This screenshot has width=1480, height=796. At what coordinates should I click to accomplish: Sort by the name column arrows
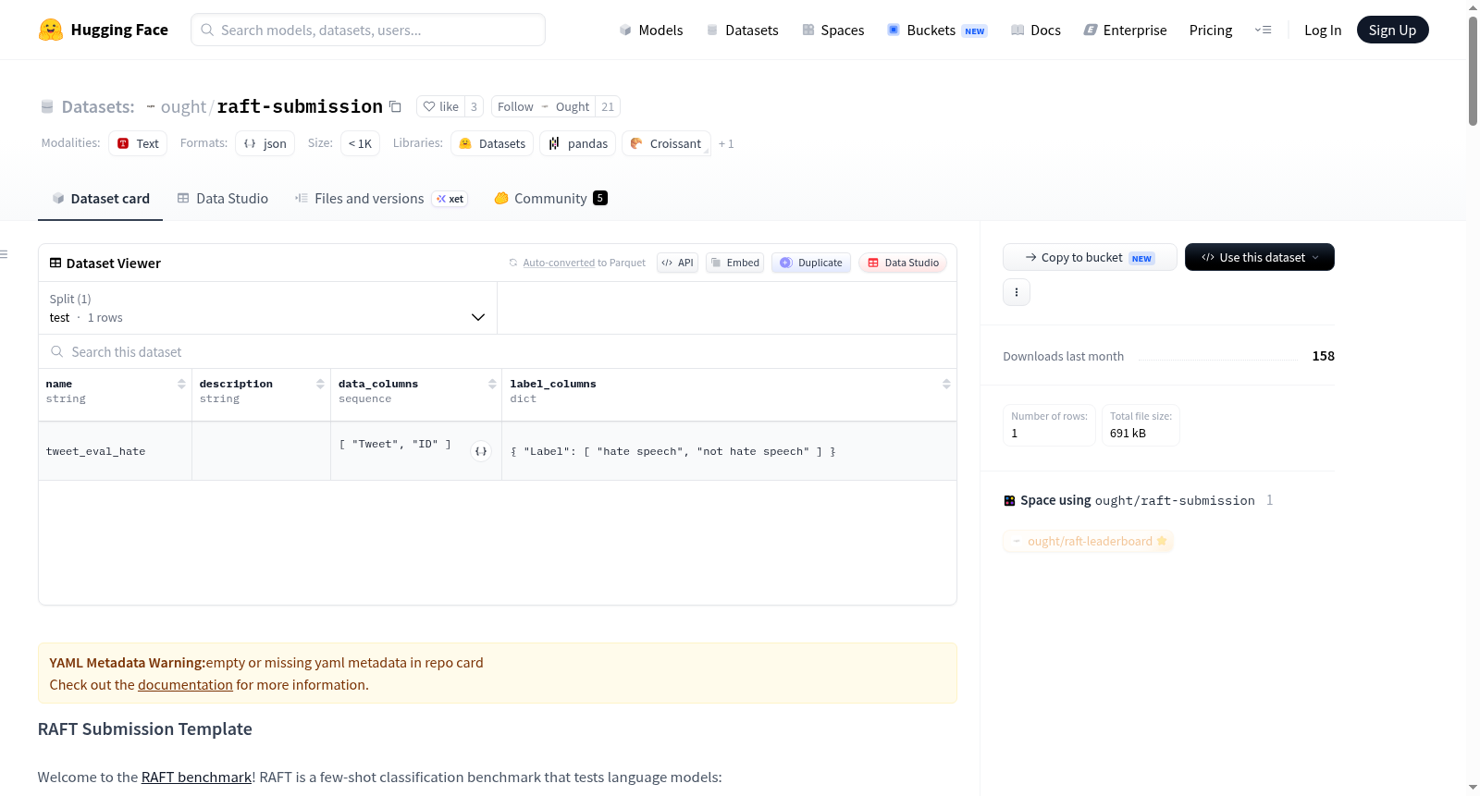(x=181, y=384)
